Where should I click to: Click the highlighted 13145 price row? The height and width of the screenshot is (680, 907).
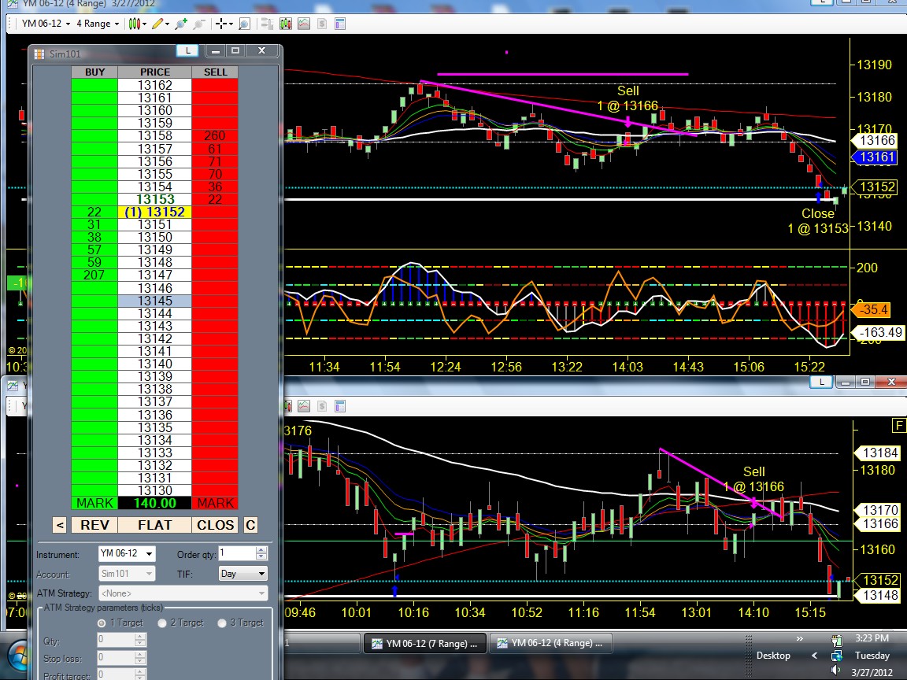tap(155, 301)
